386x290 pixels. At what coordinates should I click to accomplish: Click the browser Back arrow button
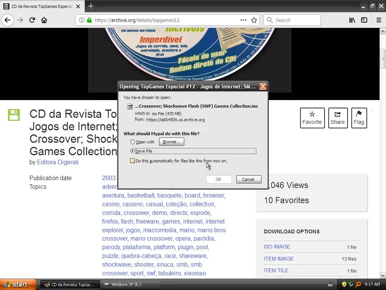(x=8, y=20)
